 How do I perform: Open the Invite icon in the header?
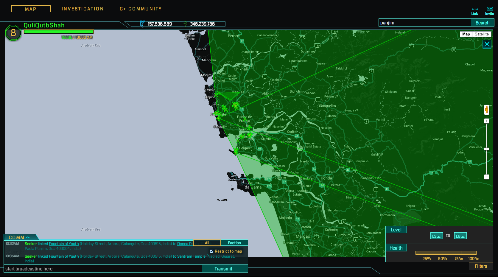[489, 11]
